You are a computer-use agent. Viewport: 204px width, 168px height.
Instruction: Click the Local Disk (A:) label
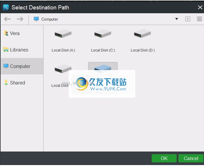[63, 50]
